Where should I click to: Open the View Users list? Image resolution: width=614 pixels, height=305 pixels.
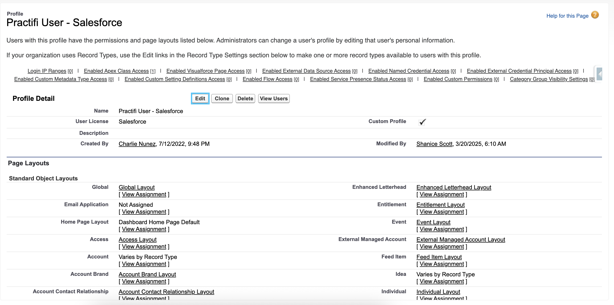[x=274, y=99]
